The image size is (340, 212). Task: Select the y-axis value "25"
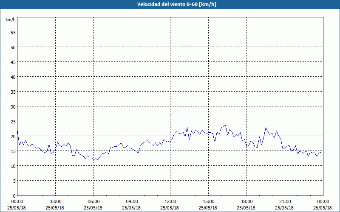pos(13,122)
